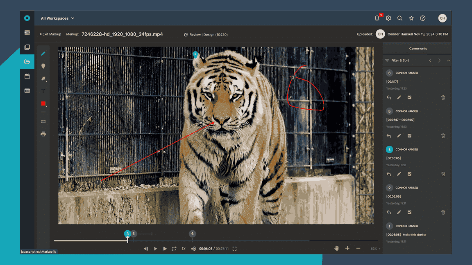Select the hand pan tool near the zoom controls
The image size is (472, 265).
pyautogui.click(x=337, y=248)
